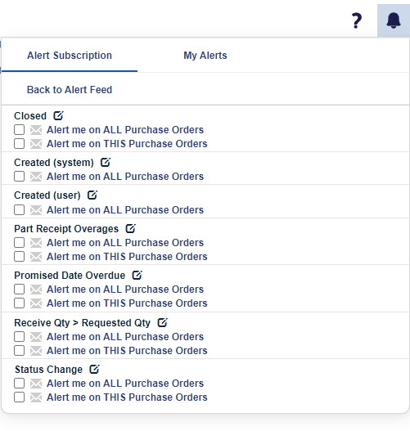Image resolution: width=410 pixels, height=431 pixels.
Task: Open edit icon for Part Receipt Overages
Action: [131, 228]
